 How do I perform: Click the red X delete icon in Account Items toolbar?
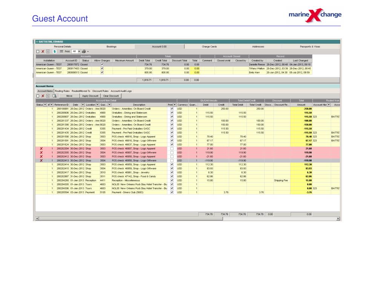pos(43,96)
